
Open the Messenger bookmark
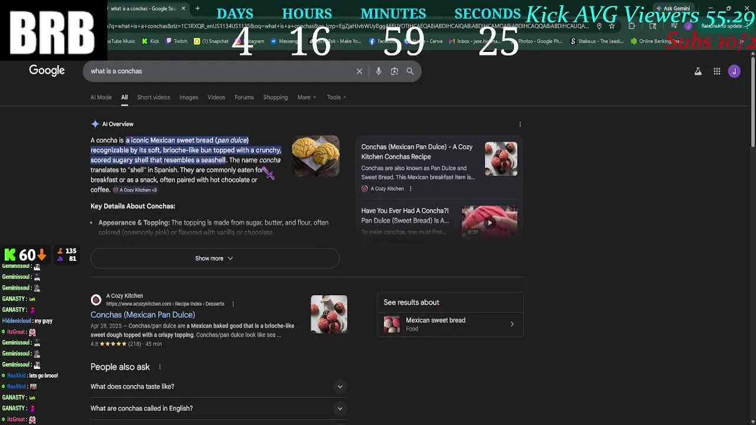pos(284,41)
